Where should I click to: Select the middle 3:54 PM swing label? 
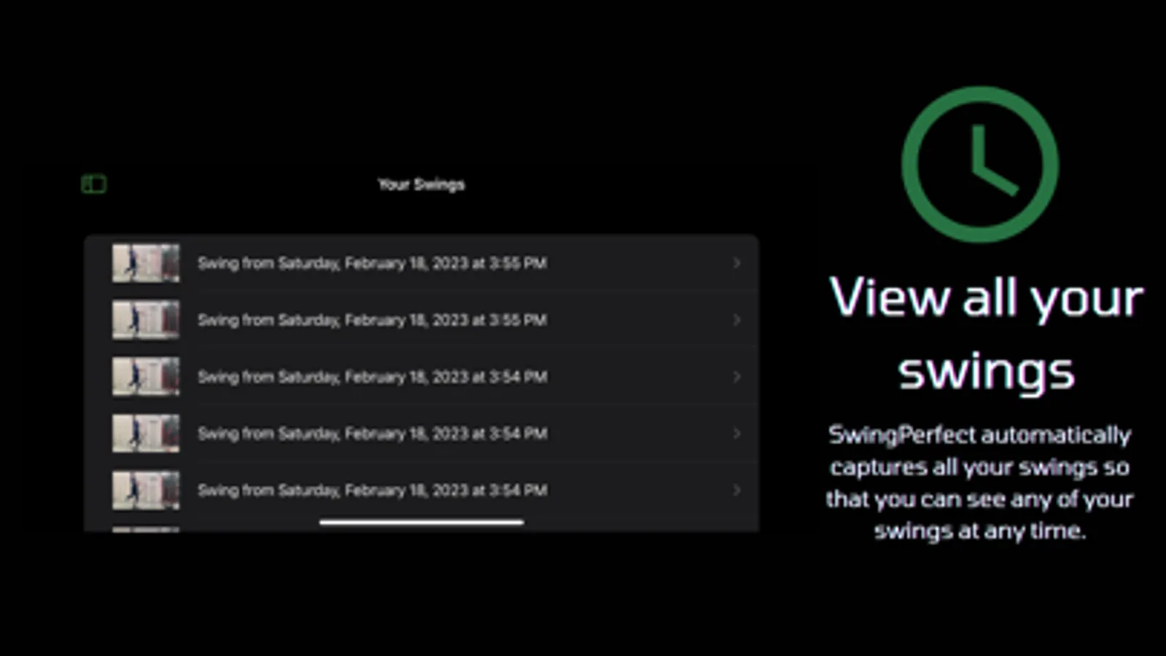(x=372, y=434)
